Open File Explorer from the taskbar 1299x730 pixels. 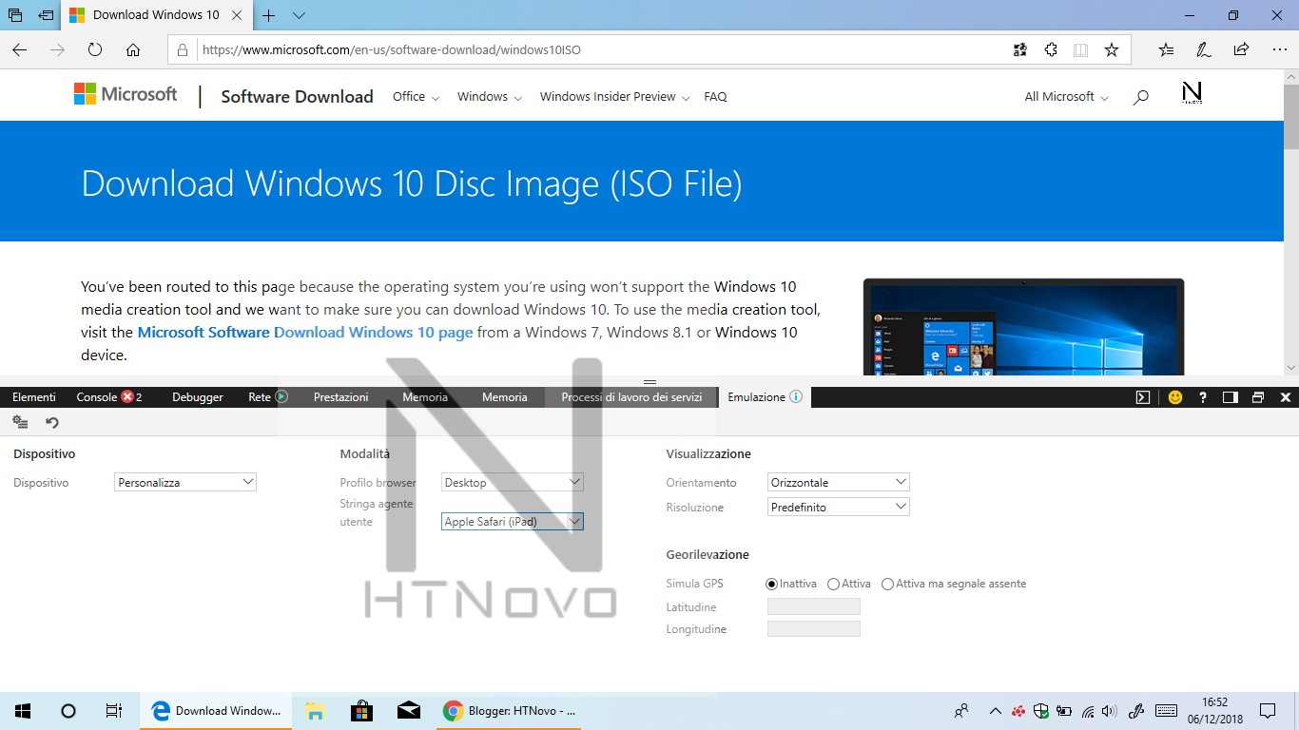click(315, 710)
